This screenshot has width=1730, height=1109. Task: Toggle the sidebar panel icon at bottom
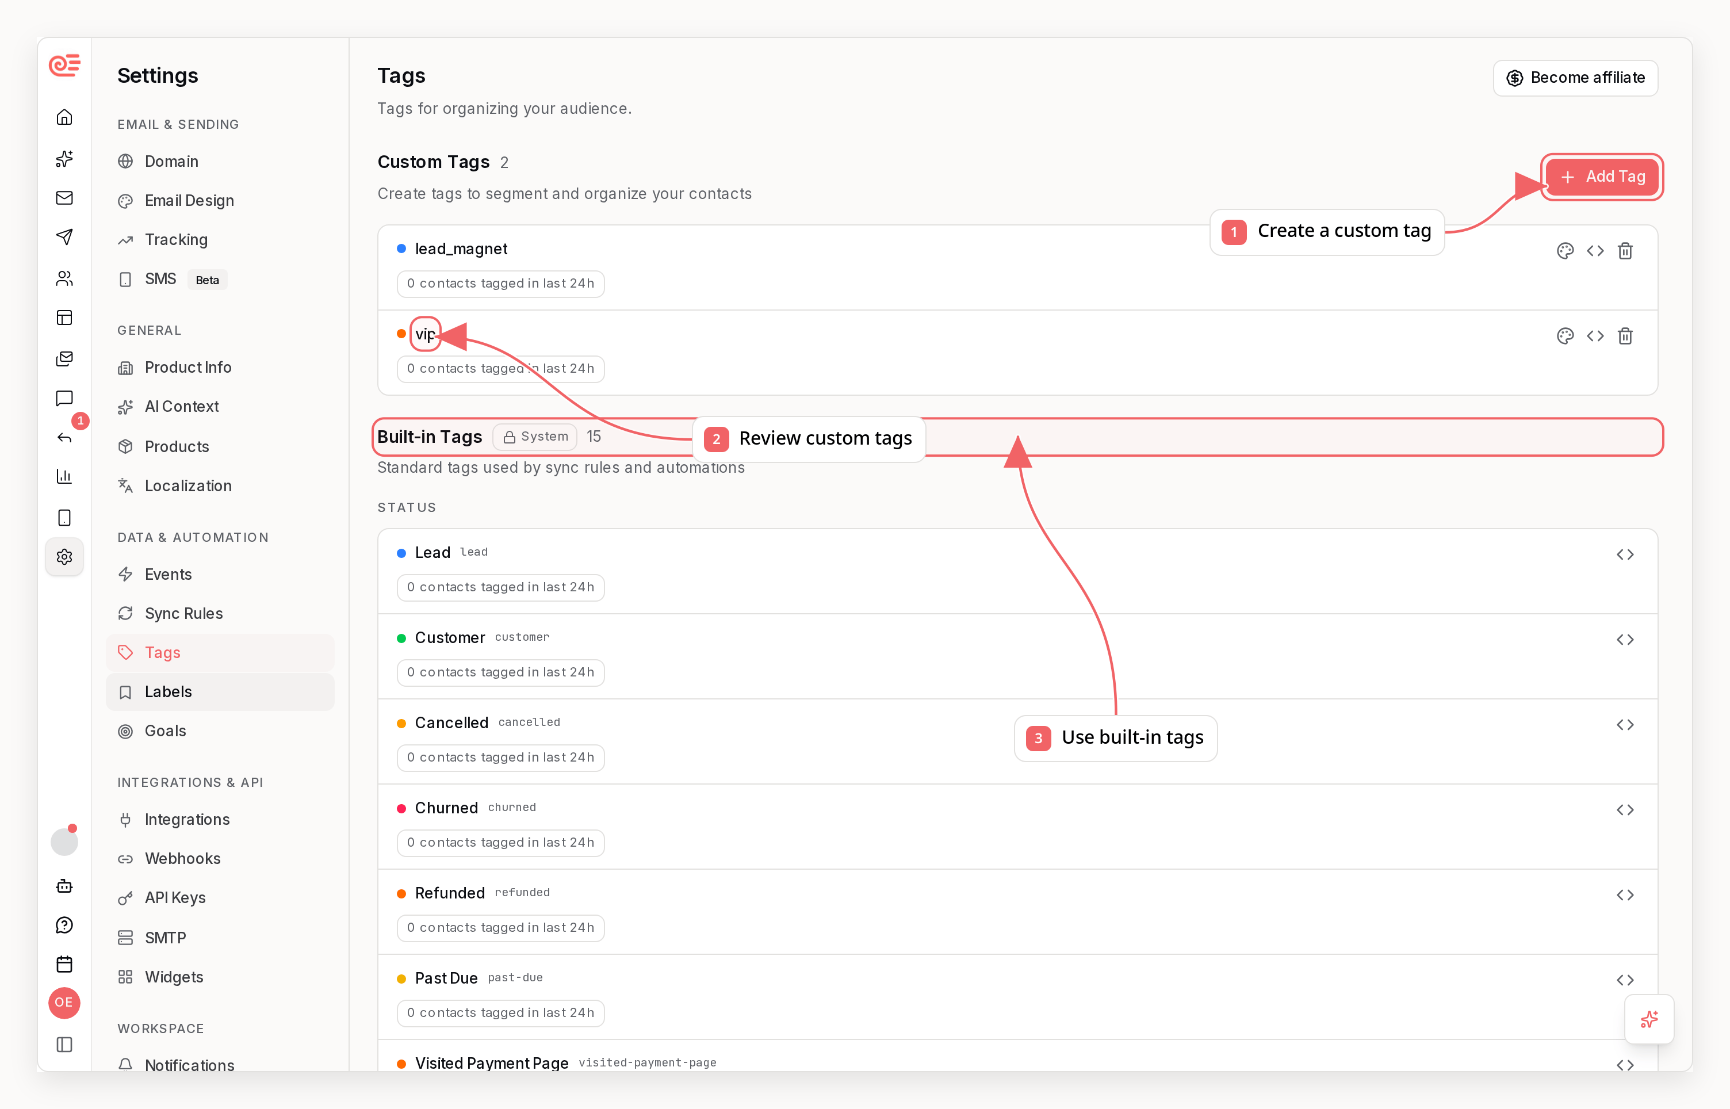pos(64,1044)
